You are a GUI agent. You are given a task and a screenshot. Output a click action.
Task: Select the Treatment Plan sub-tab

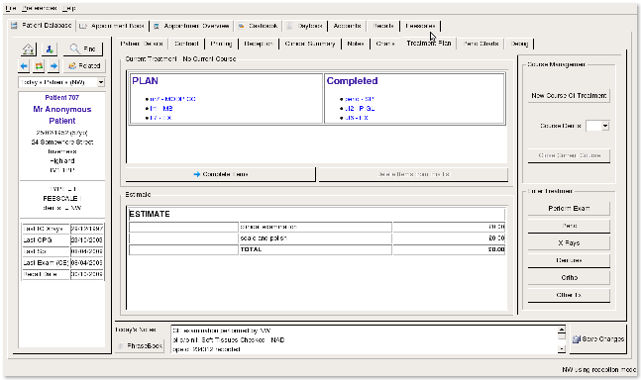click(429, 43)
